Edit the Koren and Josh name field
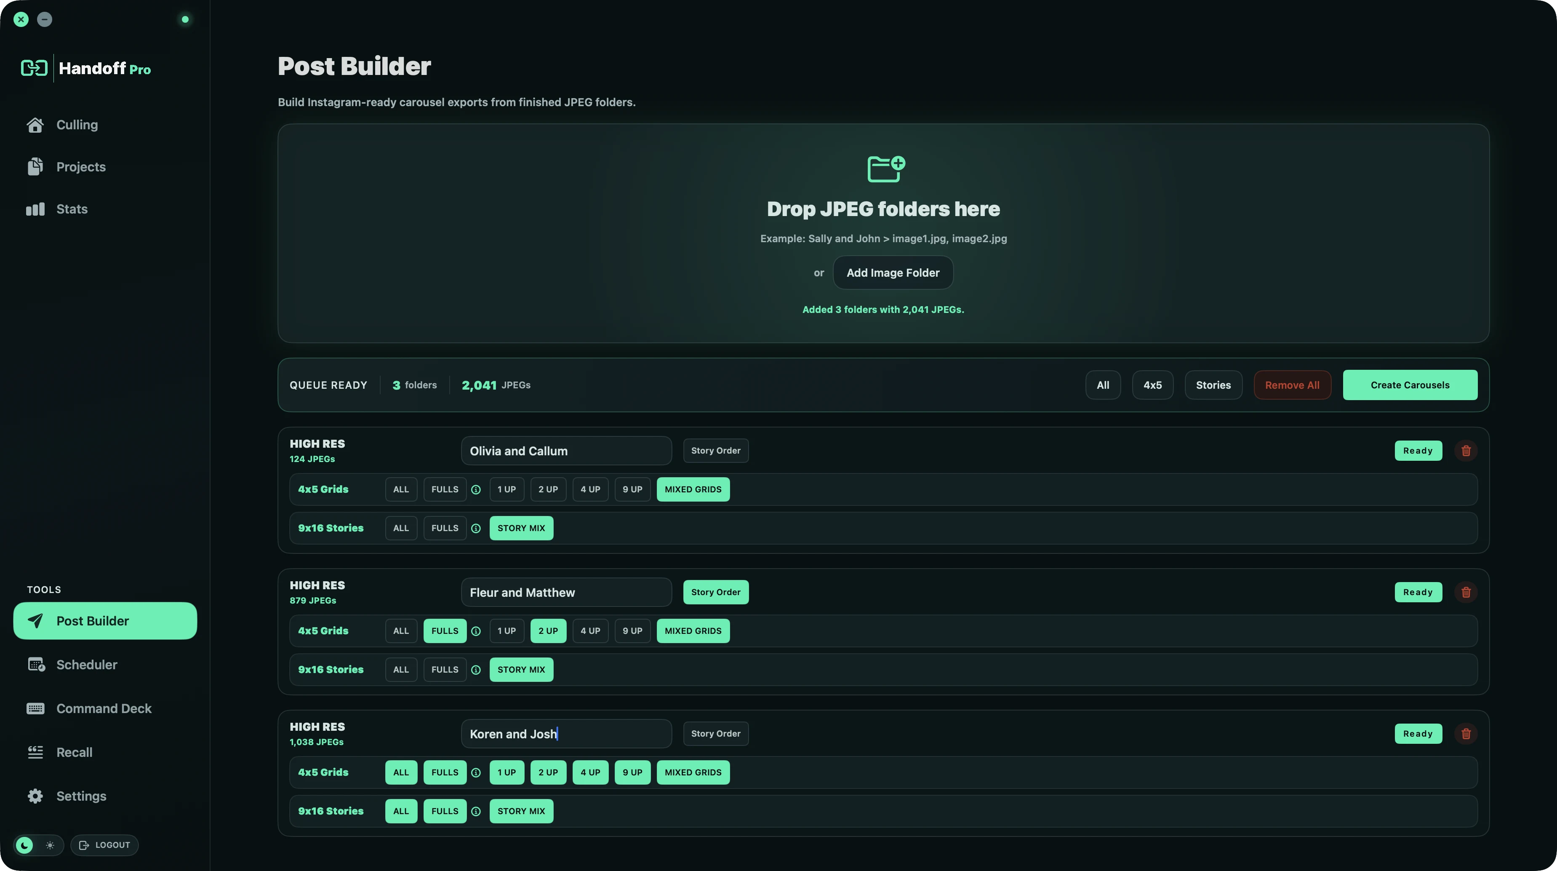 (566, 734)
